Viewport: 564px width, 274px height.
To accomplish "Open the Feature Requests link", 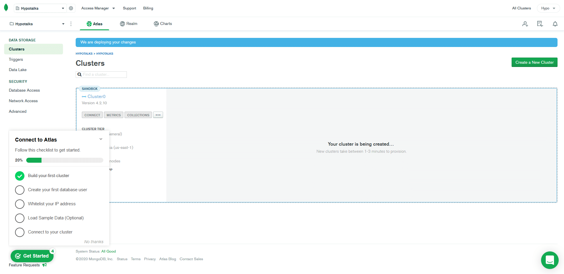I will [x=24, y=265].
